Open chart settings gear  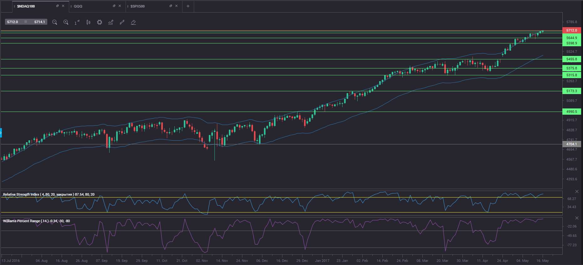[x=100, y=22]
